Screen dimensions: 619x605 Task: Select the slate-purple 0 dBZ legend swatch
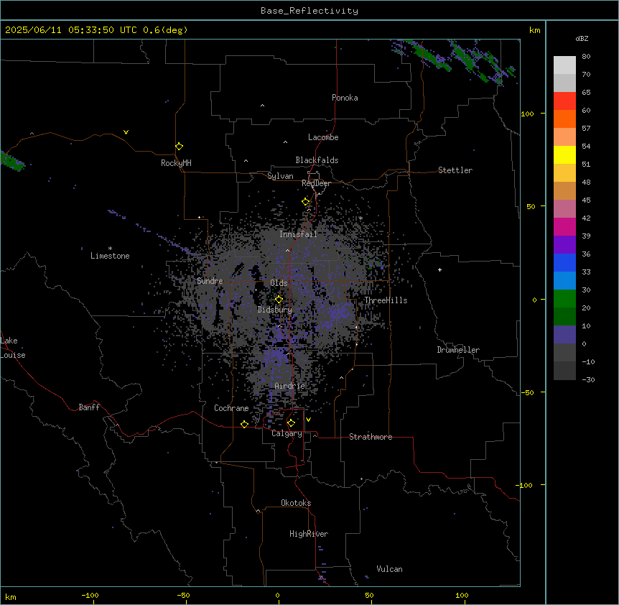click(564, 335)
